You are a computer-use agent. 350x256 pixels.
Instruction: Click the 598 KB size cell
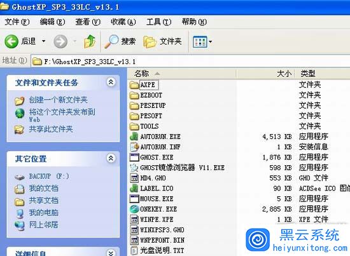281,168
